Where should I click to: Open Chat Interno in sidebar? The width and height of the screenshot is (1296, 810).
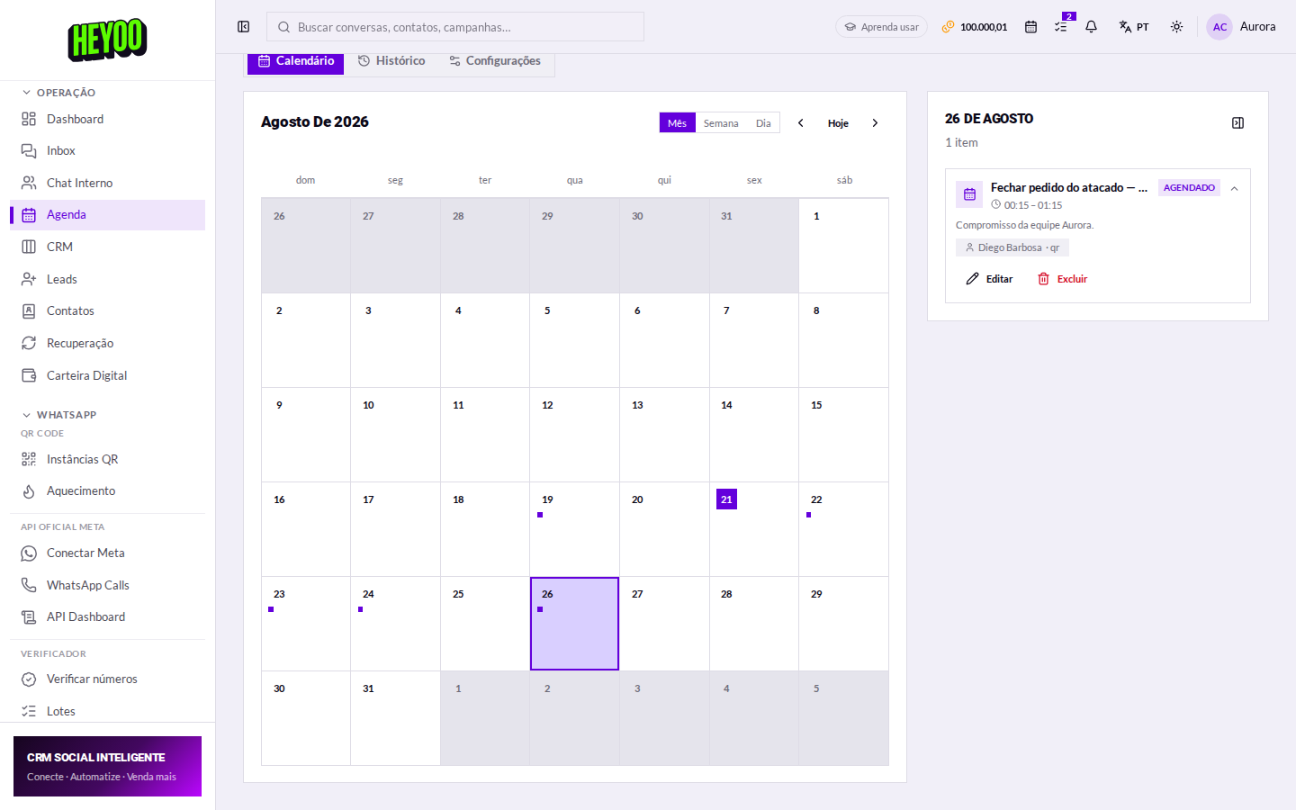tap(107, 183)
